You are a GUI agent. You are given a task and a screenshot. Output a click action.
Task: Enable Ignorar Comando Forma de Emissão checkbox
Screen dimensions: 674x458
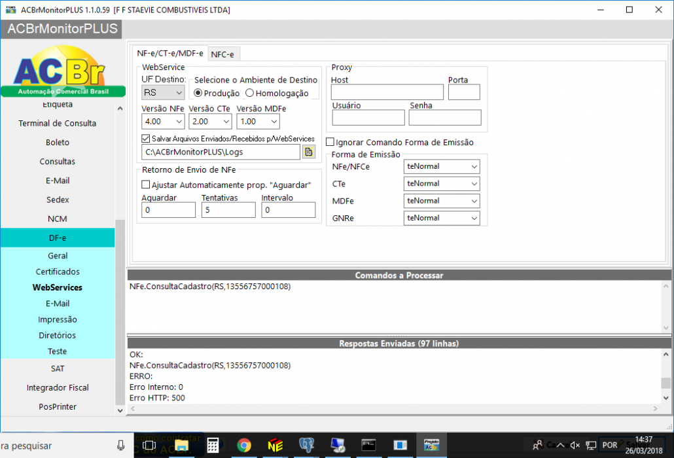pyautogui.click(x=330, y=142)
